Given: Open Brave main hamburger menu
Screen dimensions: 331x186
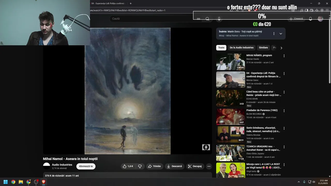Looking at the screenshot, I should point(327,10).
